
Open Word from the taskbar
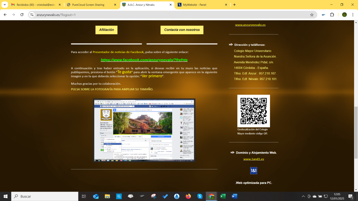234,196
